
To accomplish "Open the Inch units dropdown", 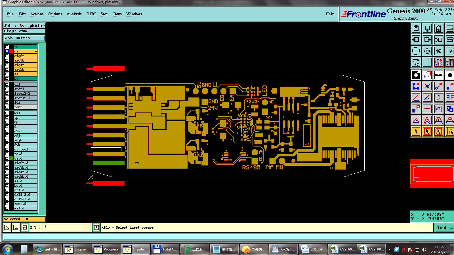I will (444, 228).
